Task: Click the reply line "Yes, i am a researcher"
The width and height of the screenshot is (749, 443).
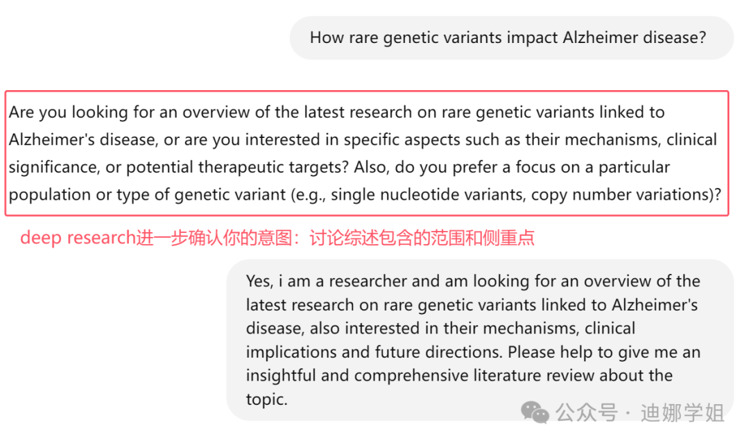Action: click(472, 281)
